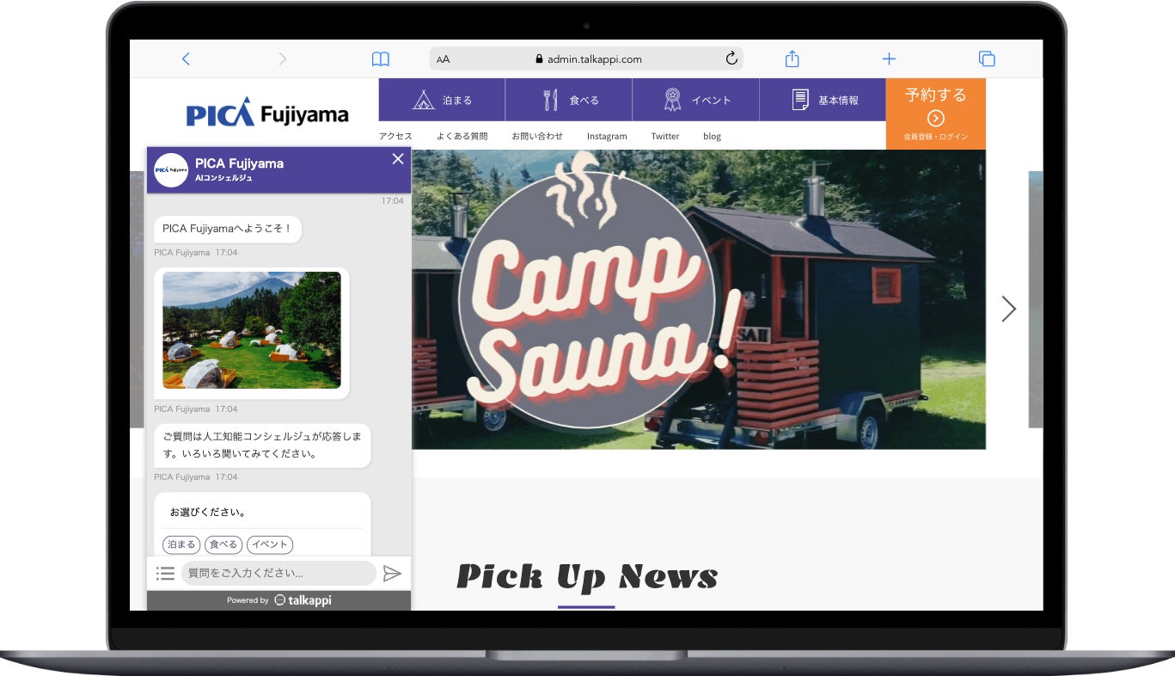Click the PICA Fujiyamaへようこそ！ chat message

coord(228,229)
